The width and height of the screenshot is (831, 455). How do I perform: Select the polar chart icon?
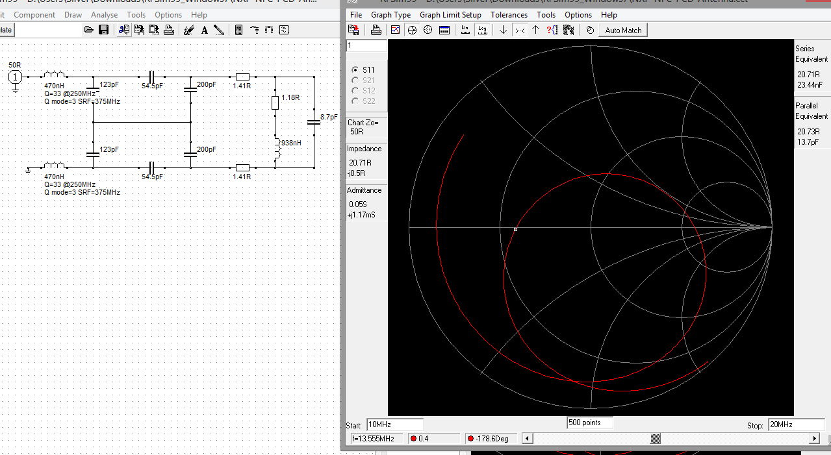click(428, 30)
